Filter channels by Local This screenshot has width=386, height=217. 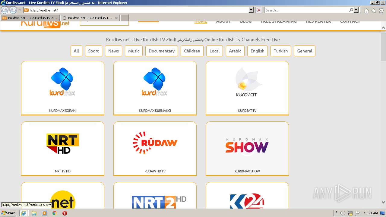click(x=214, y=51)
